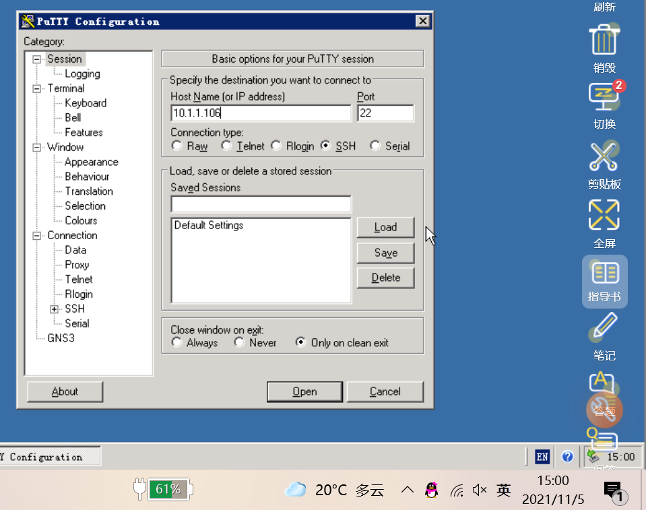Open the 剪贴板 scissors icon
The image size is (646, 510).
pos(604,156)
